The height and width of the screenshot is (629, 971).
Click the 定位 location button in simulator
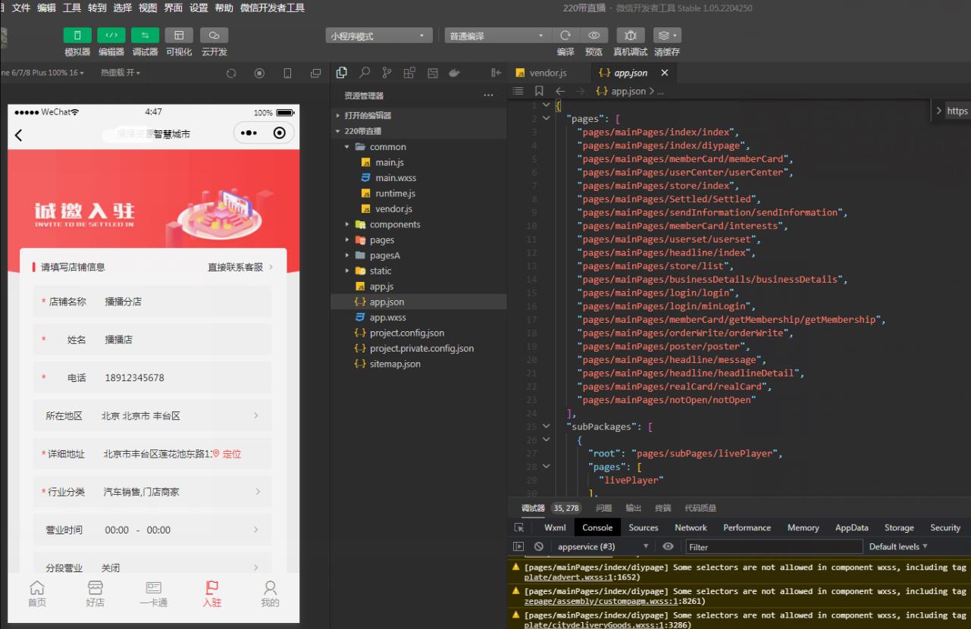click(x=227, y=454)
